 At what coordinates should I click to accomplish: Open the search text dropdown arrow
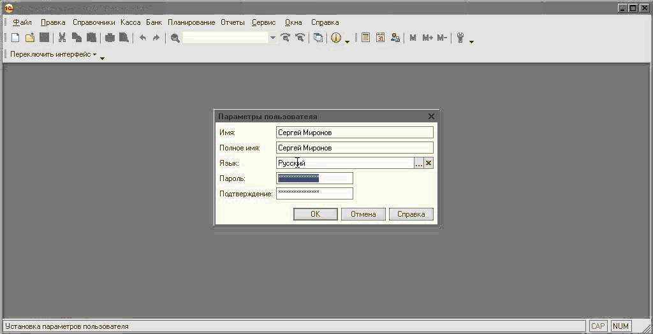coord(273,38)
